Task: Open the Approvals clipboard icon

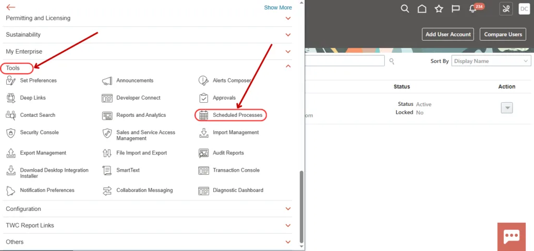Action: coord(204,98)
